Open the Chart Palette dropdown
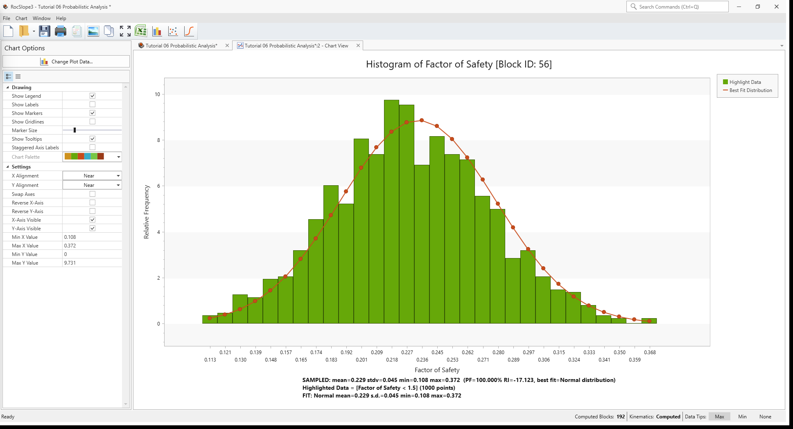793x429 pixels. tap(119, 157)
